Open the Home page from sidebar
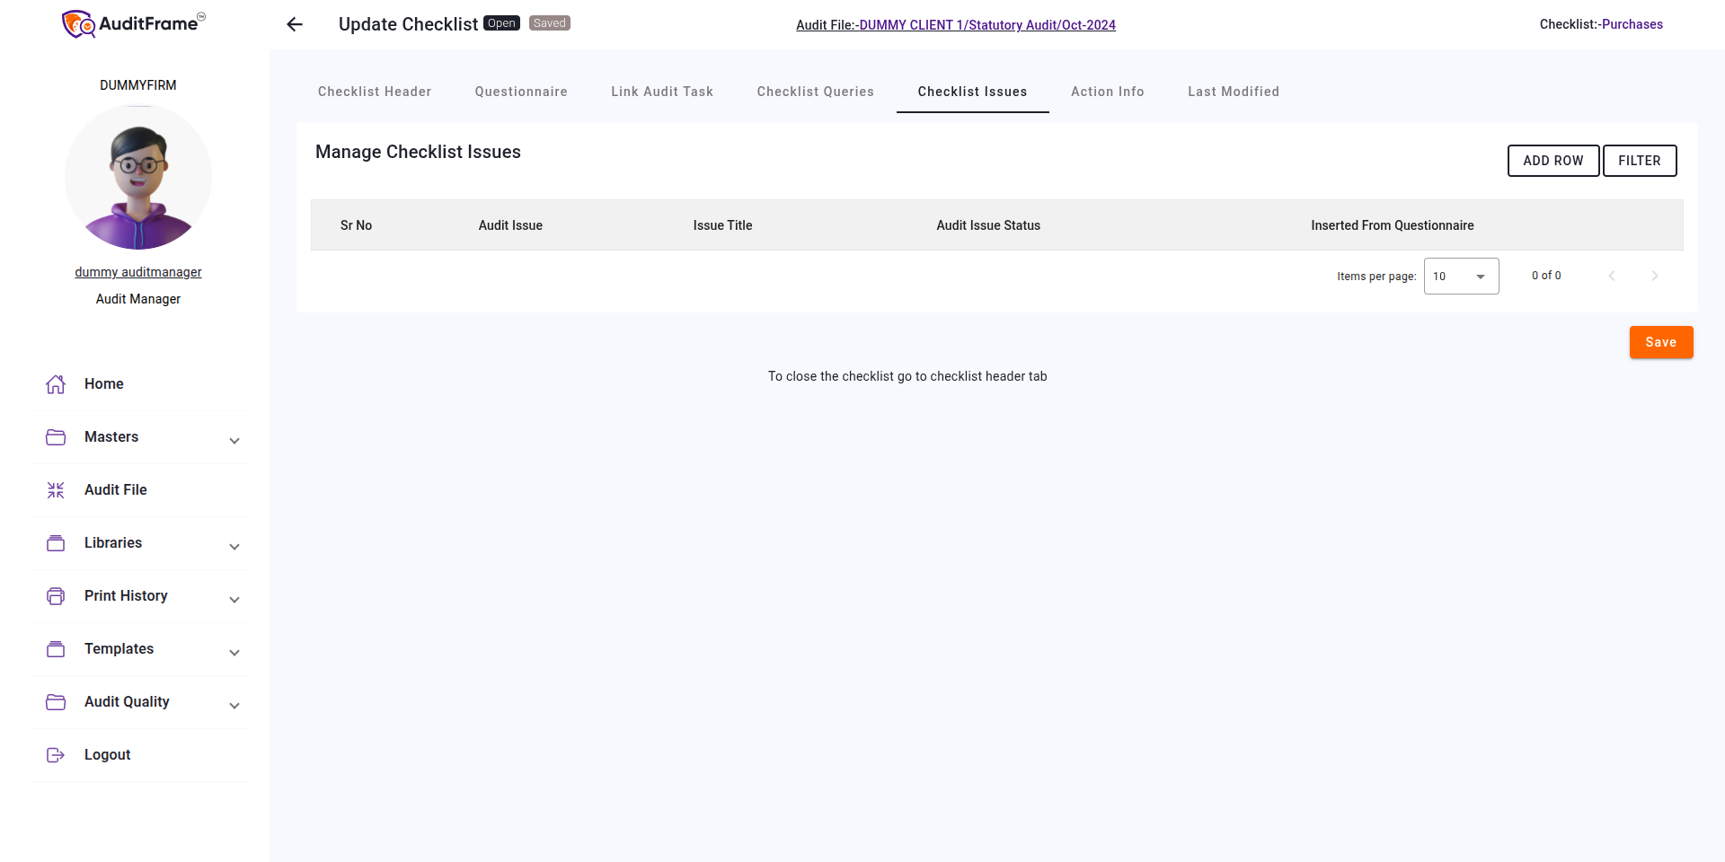The image size is (1725, 862). 56,383
